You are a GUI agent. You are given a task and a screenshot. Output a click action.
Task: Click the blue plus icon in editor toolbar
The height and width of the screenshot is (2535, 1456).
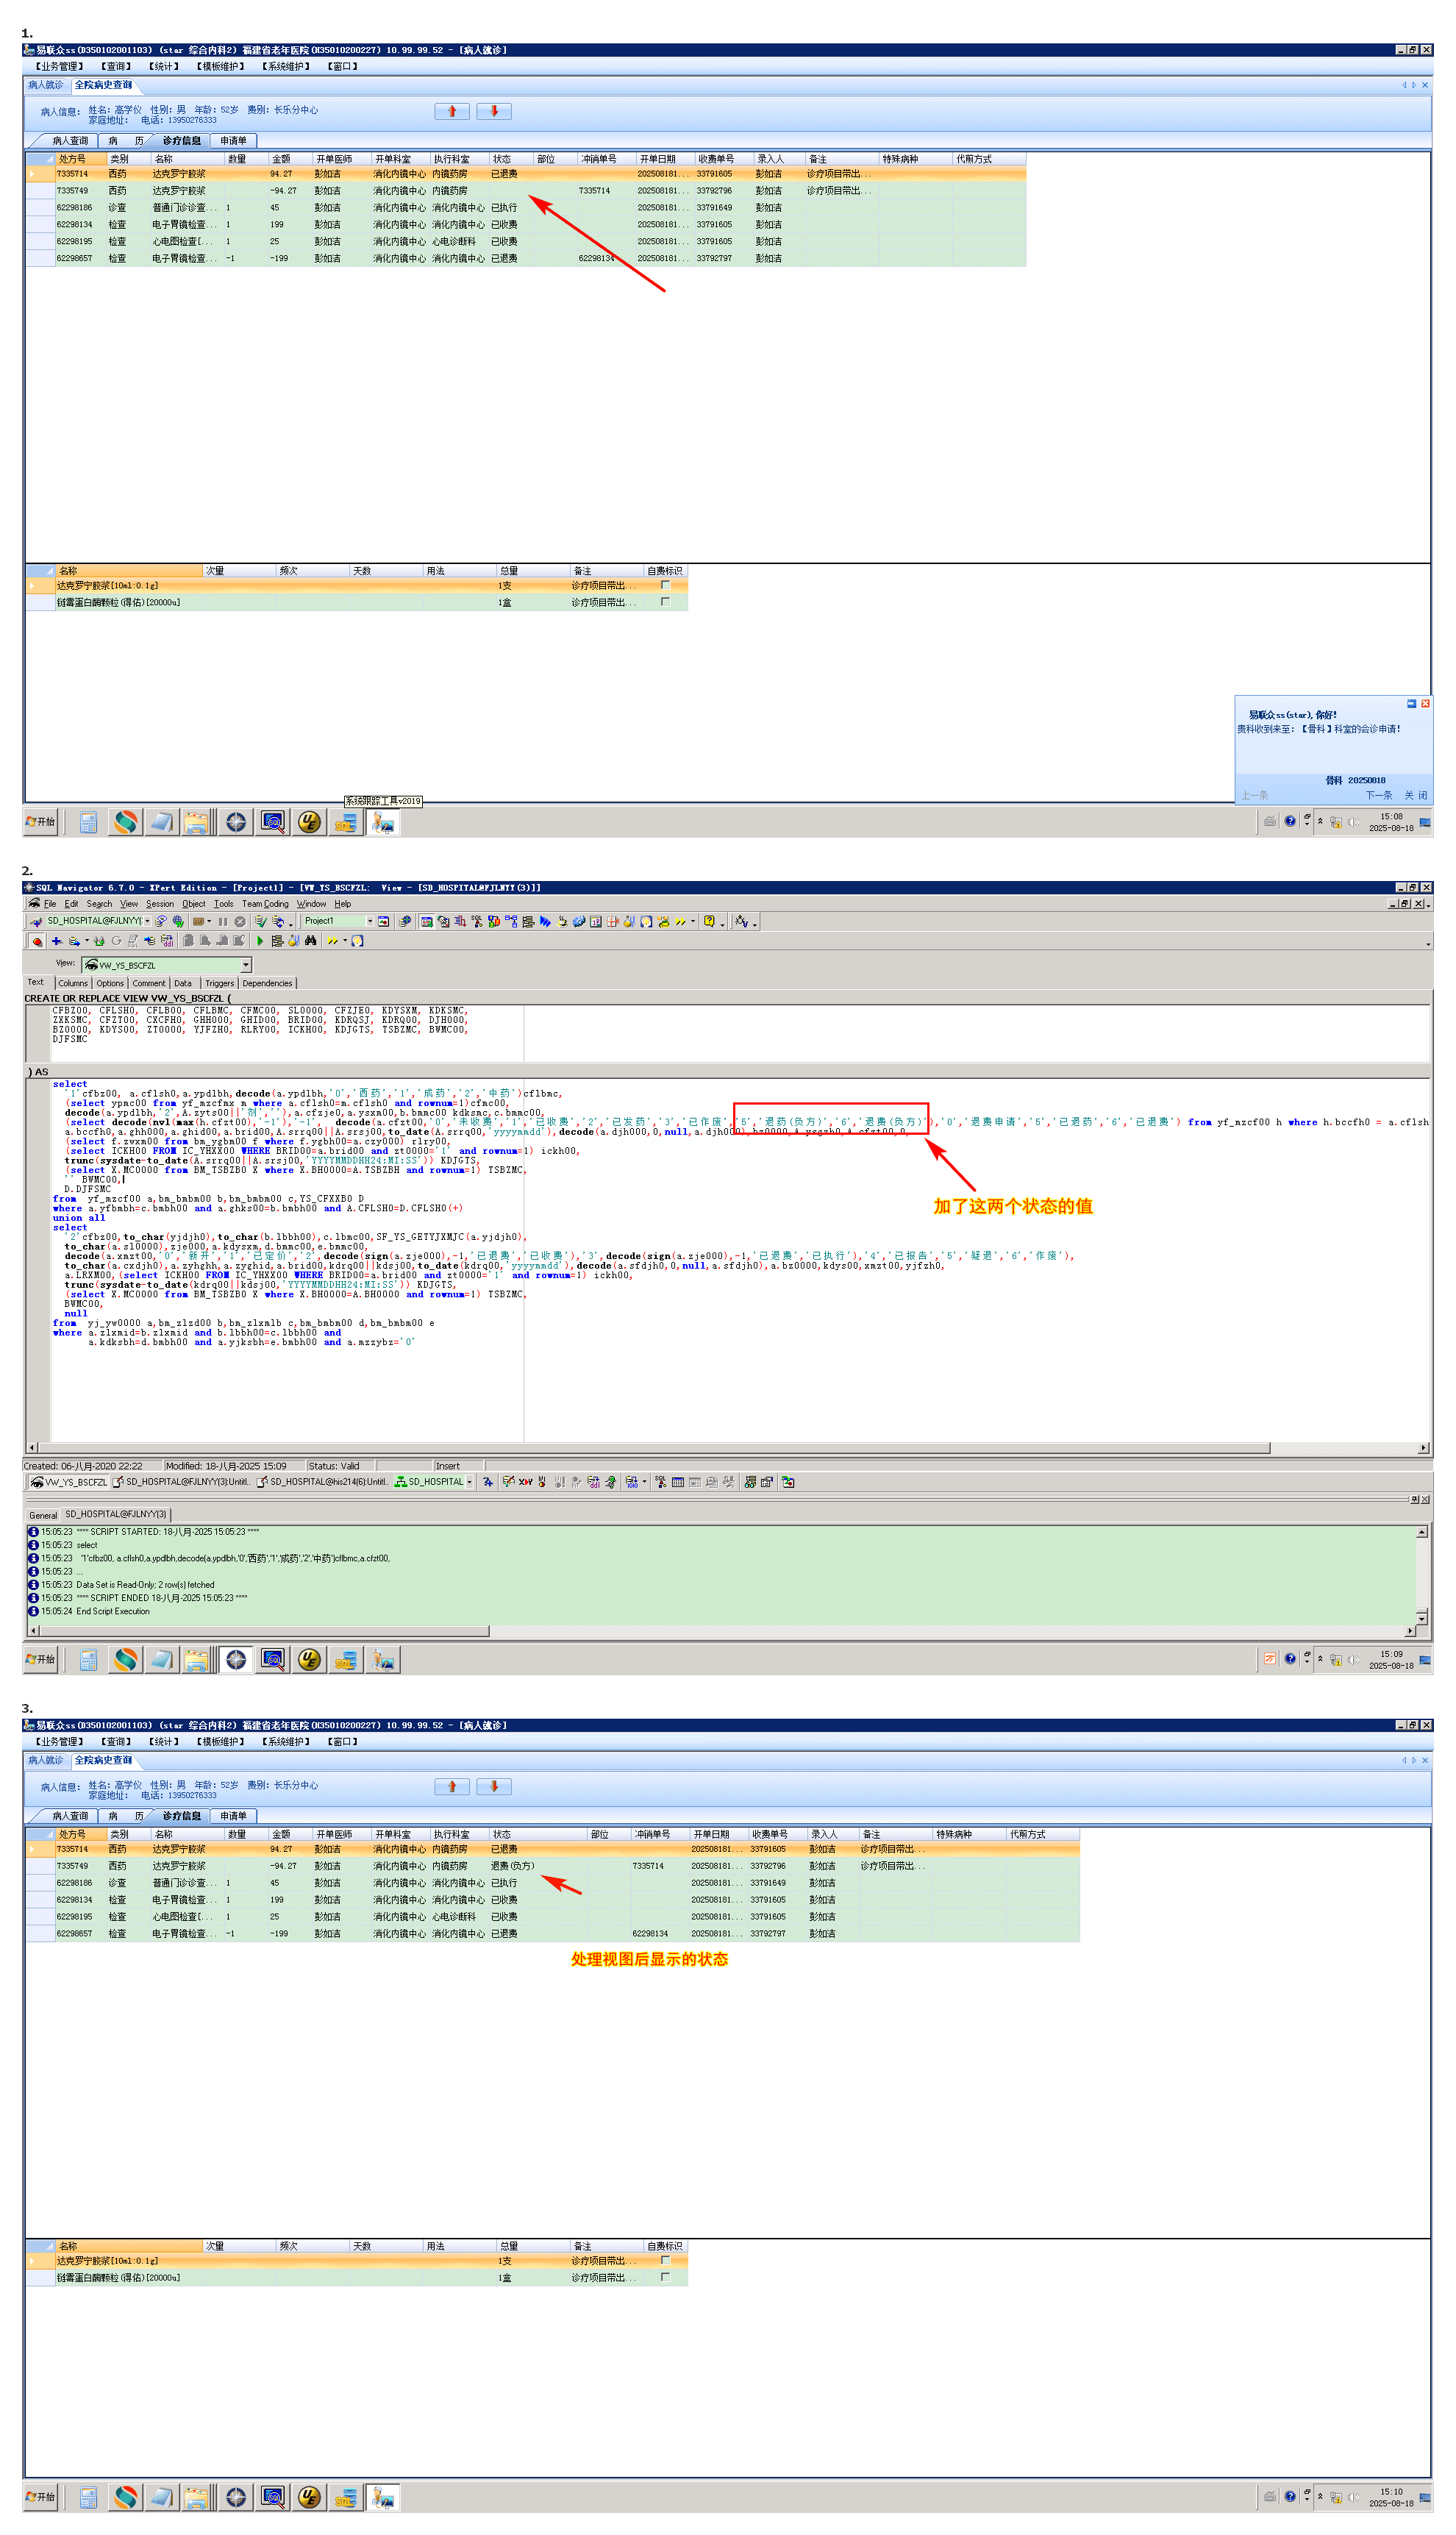coord(56,941)
